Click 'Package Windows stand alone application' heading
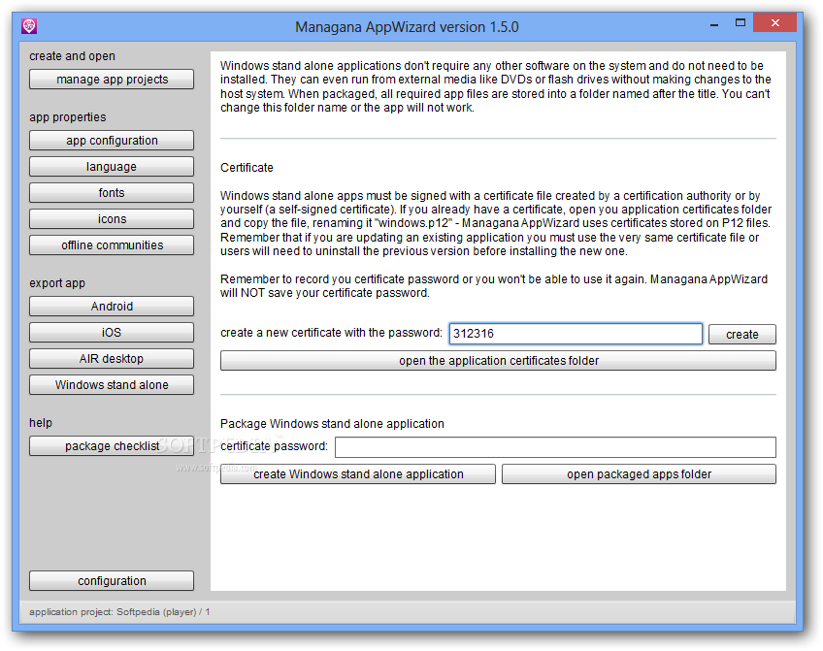Screen dimensions: 823x651 tap(332, 424)
